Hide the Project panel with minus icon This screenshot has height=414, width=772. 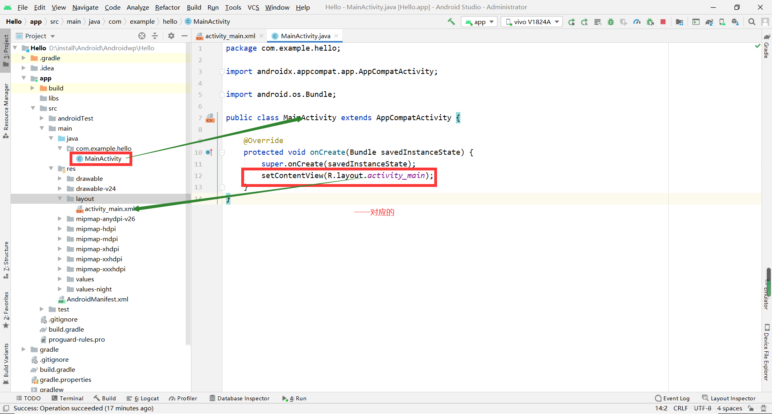point(185,36)
